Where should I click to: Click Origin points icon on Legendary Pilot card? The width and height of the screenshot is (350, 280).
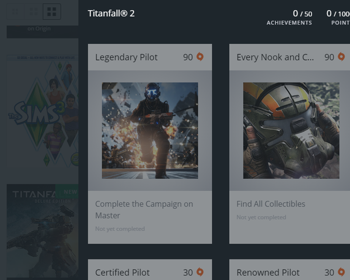200,57
